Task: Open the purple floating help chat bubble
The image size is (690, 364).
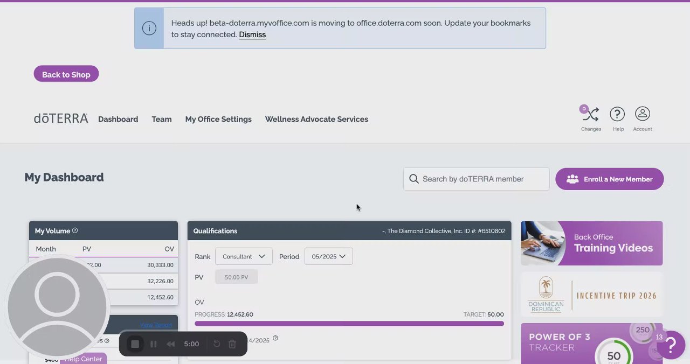Action: [x=671, y=345]
